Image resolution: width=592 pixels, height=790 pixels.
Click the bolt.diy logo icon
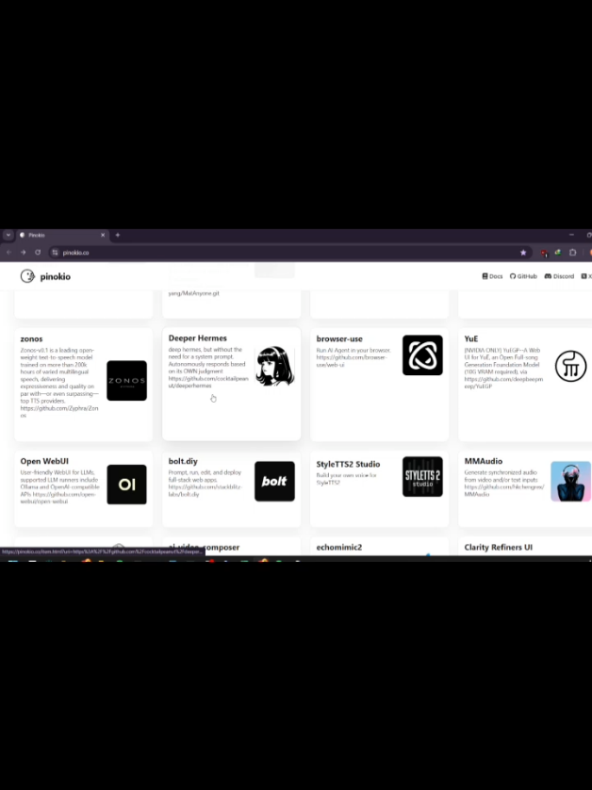pyautogui.click(x=274, y=481)
